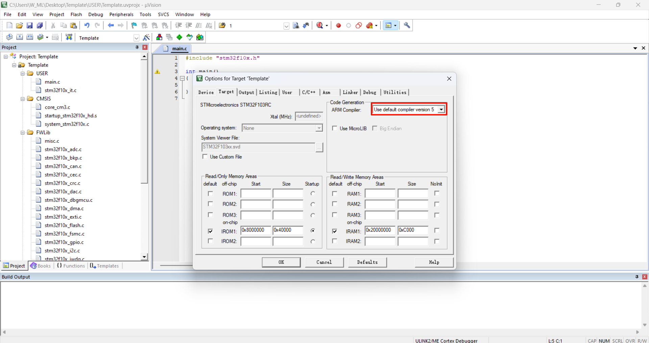Open the find text combo box dropdown
Screen dimensions: 649x343
tap(286, 26)
